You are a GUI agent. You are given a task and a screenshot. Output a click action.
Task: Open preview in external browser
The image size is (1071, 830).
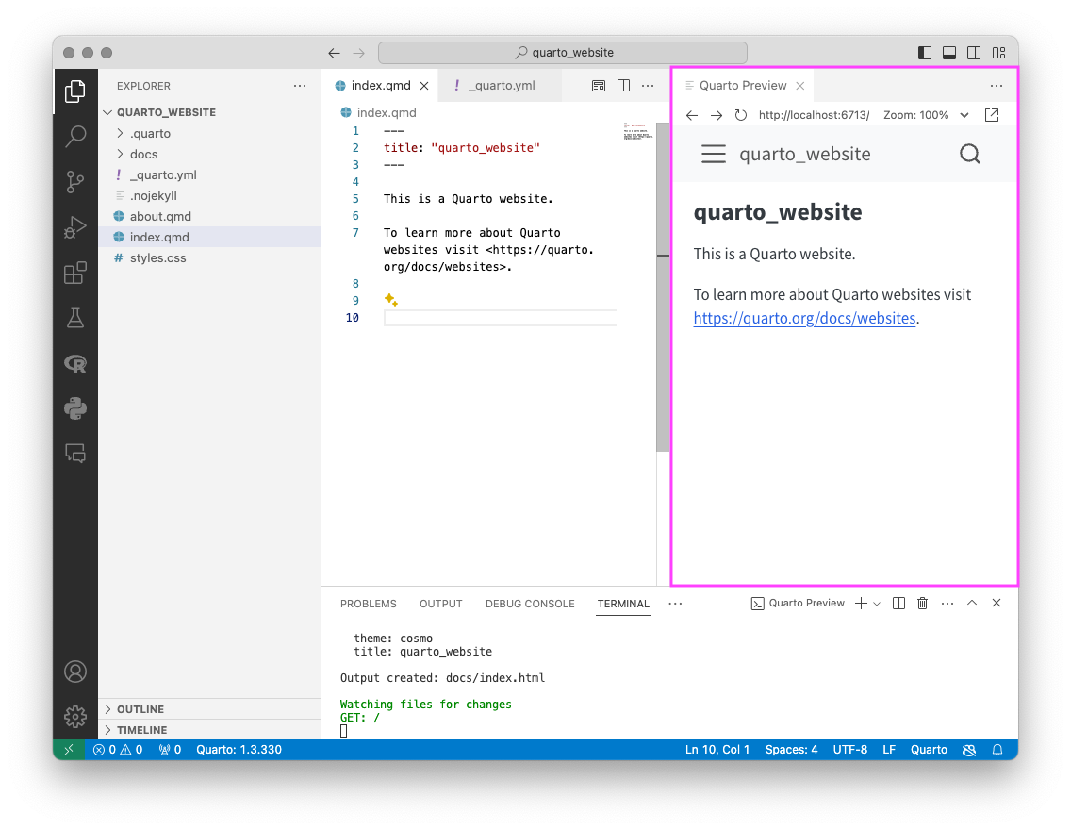click(992, 115)
